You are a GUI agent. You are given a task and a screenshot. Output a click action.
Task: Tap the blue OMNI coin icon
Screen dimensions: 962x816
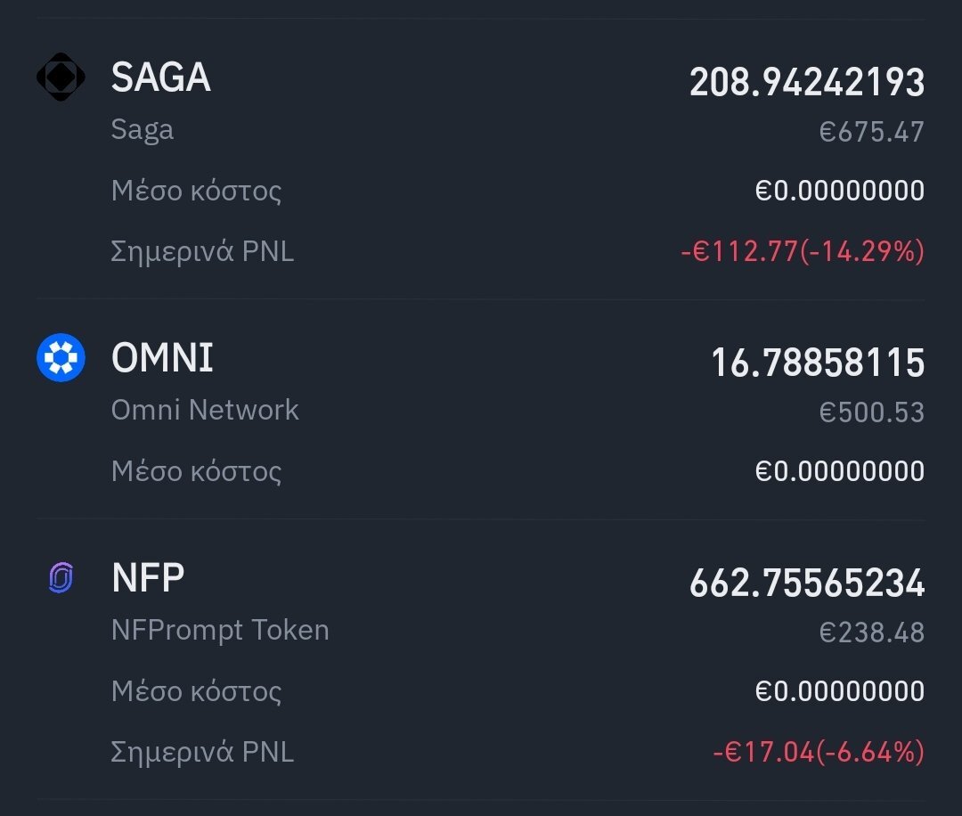click(x=61, y=358)
